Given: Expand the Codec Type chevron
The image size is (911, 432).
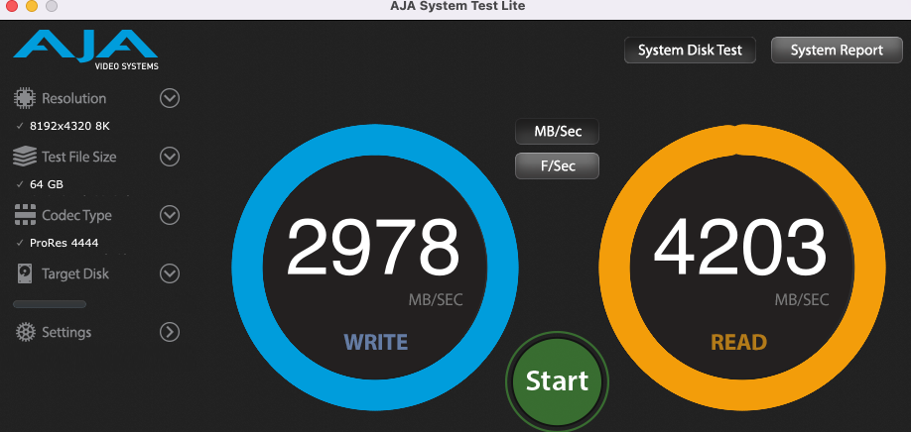Looking at the screenshot, I should click(x=170, y=215).
